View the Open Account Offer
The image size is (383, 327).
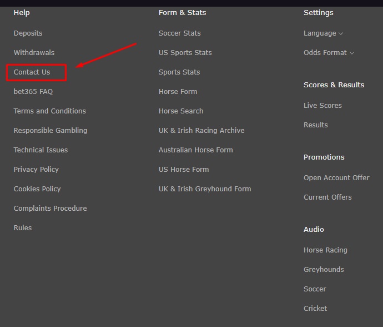click(336, 178)
